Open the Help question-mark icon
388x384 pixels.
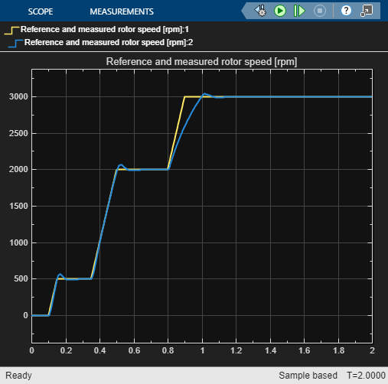click(x=346, y=11)
